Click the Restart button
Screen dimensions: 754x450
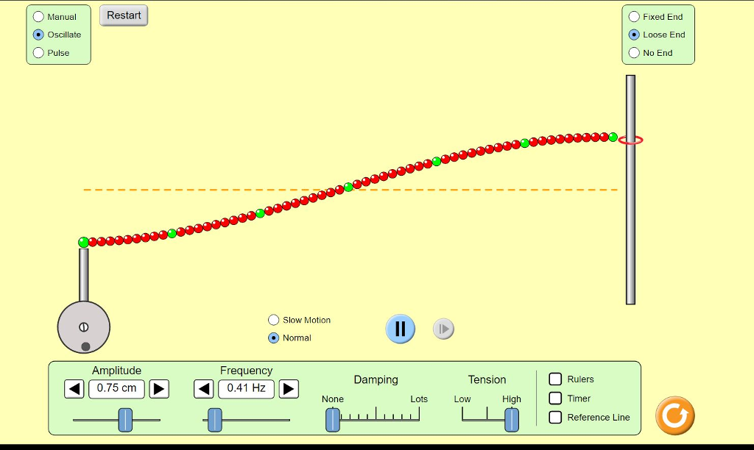[123, 15]
